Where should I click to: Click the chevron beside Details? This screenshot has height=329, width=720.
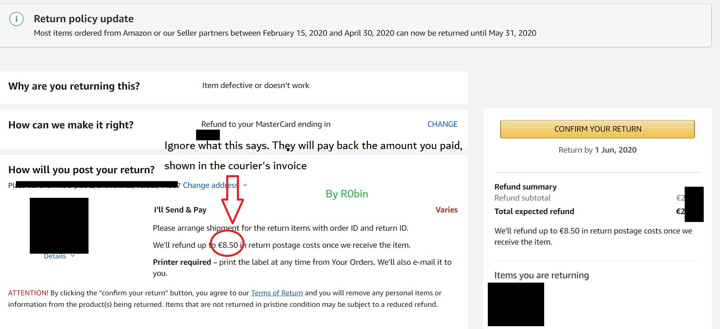73,256
